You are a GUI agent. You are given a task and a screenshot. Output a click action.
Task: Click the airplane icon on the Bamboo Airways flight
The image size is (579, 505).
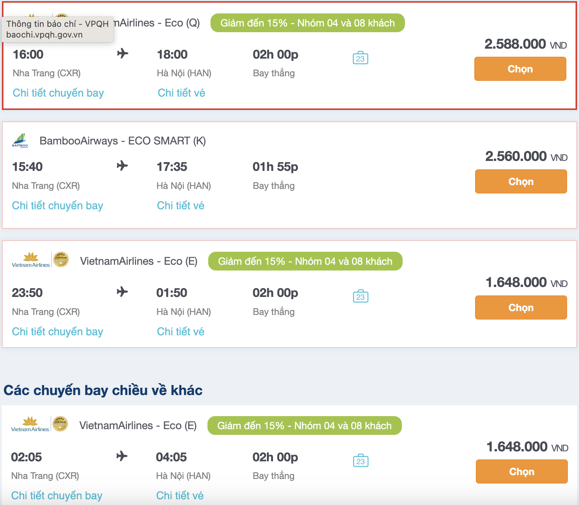(122, 166)
